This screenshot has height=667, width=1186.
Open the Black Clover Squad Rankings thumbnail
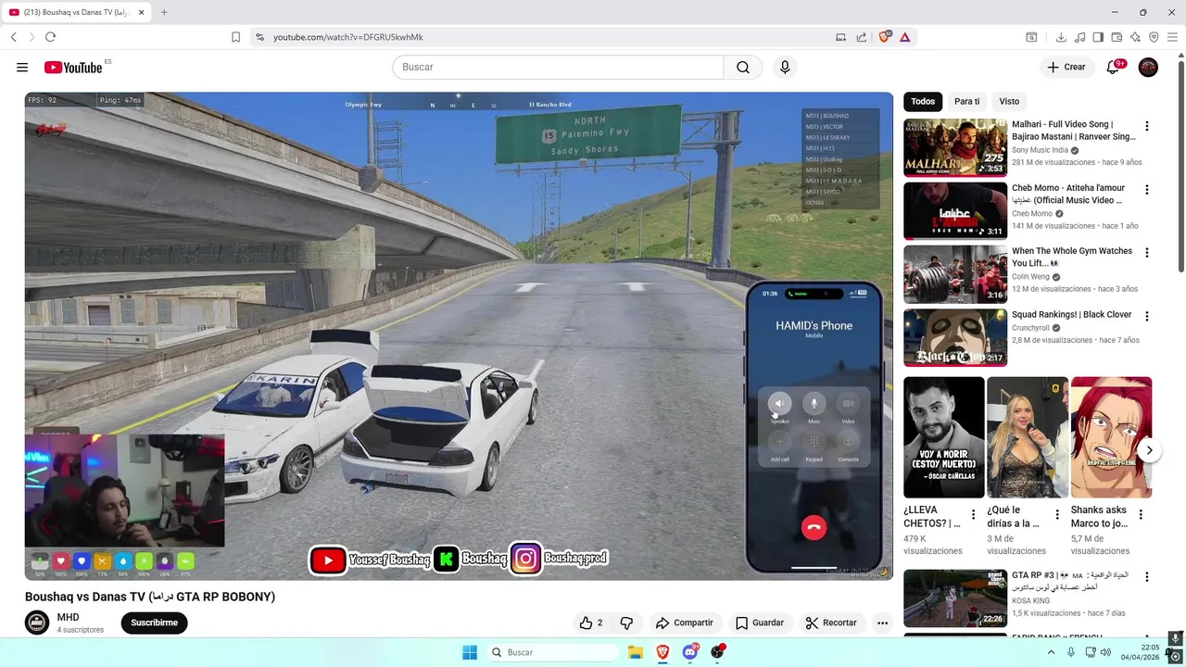pyautogui.click(x=955, y=337)
